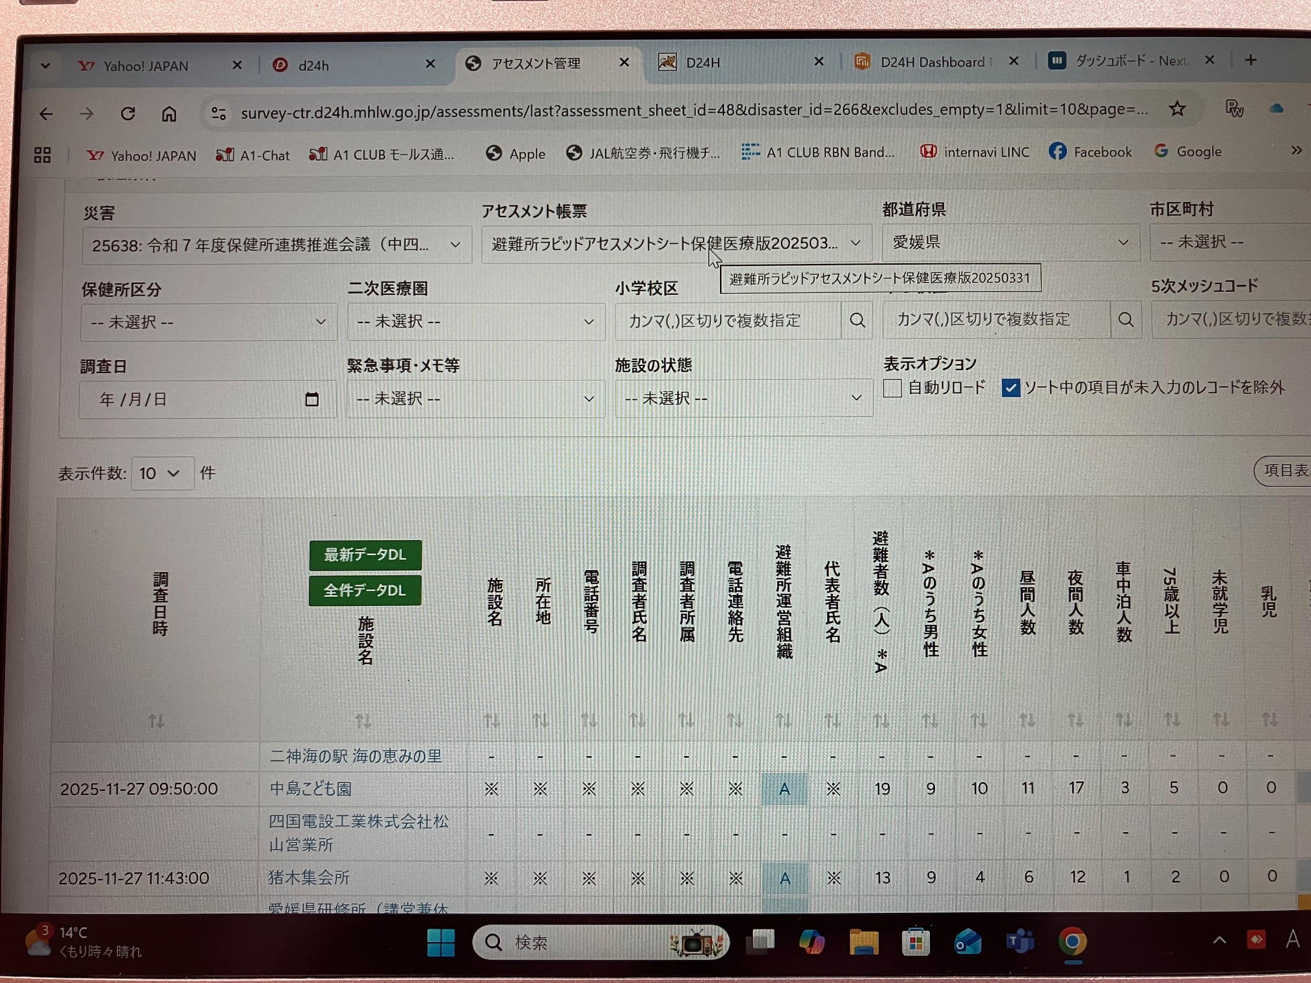Open the Chrome icon in the taskbar

pyautogui.click(x=1072, y=942)
